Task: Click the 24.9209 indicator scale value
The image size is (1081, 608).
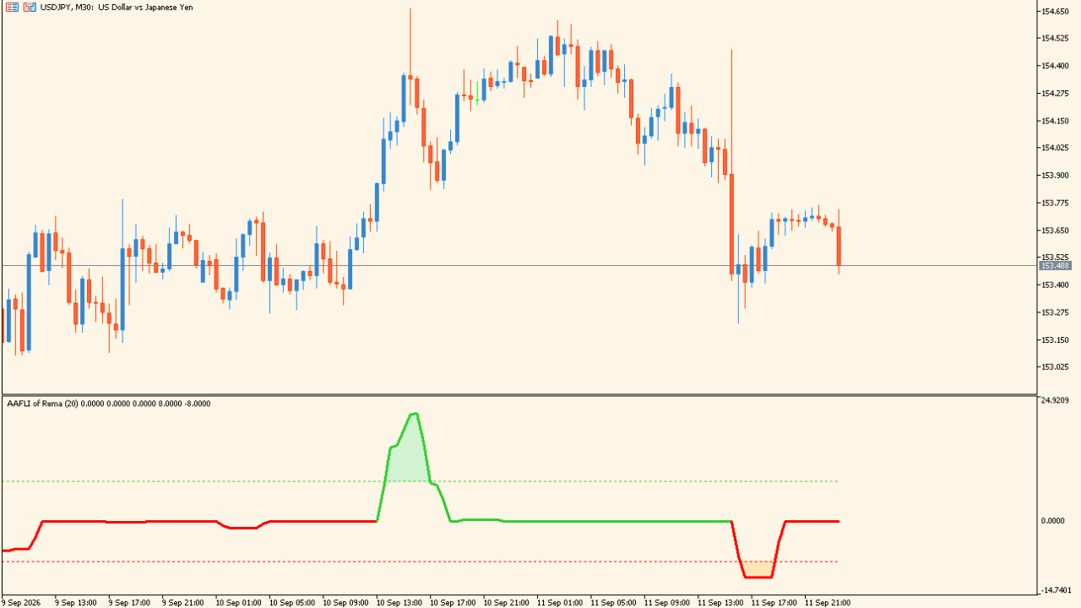Action: 1056,400
